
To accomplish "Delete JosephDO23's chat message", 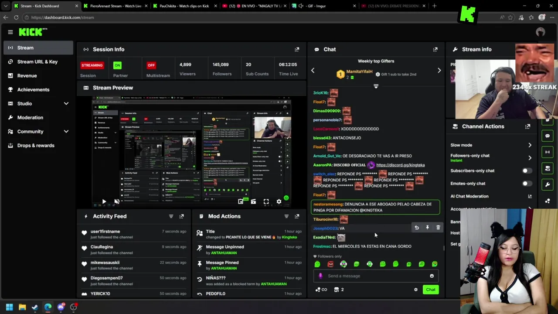I will click(438, 228).
